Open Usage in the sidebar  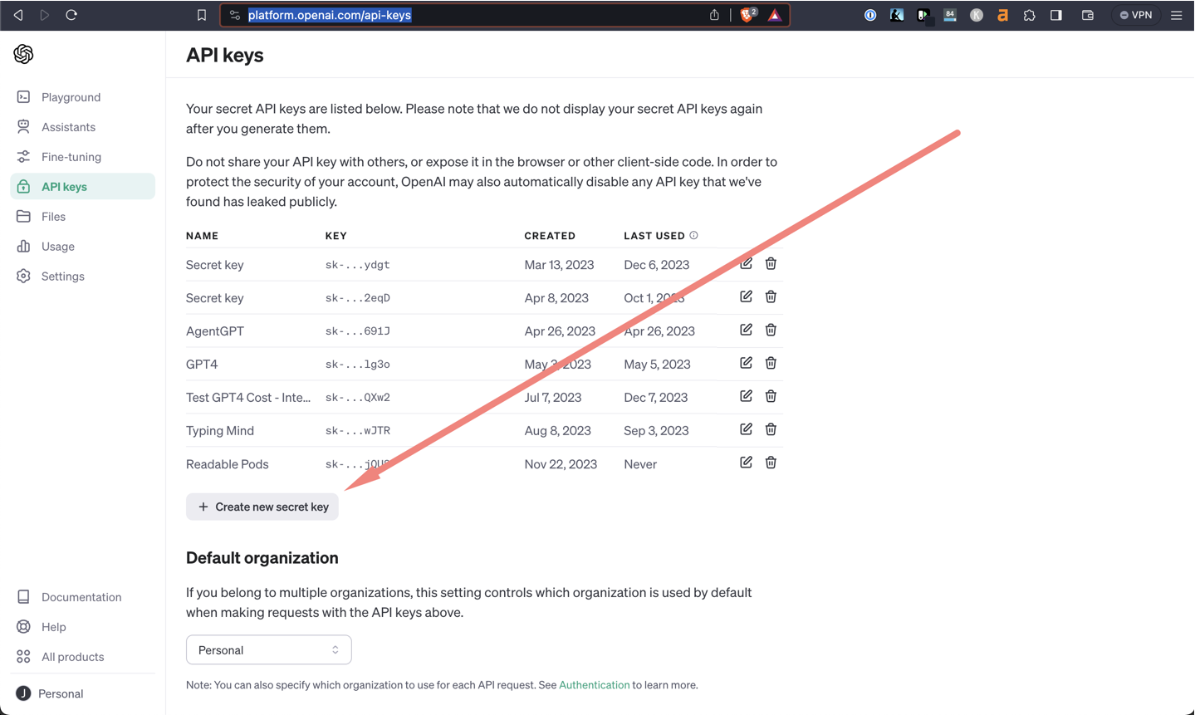pos(82,247)
